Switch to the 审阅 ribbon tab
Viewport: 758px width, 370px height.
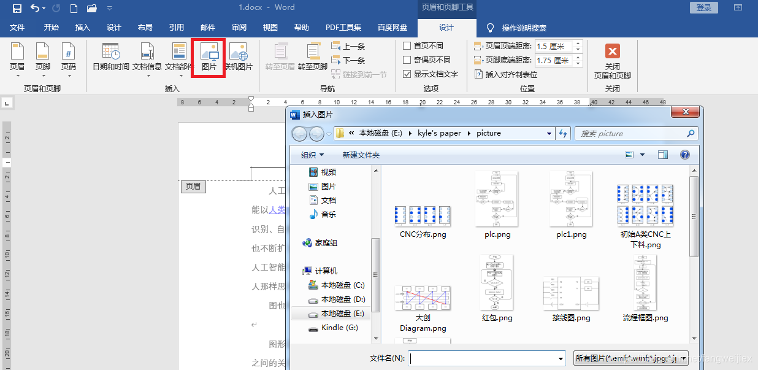point(239,28)
